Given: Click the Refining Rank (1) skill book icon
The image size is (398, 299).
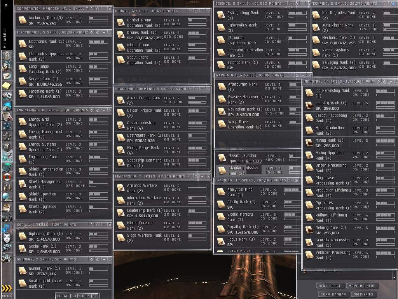Looking at the screenshot, I should tap(309, 230).
